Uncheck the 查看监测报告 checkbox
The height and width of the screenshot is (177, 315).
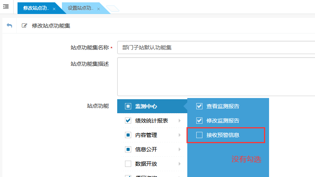click(199, 106)
